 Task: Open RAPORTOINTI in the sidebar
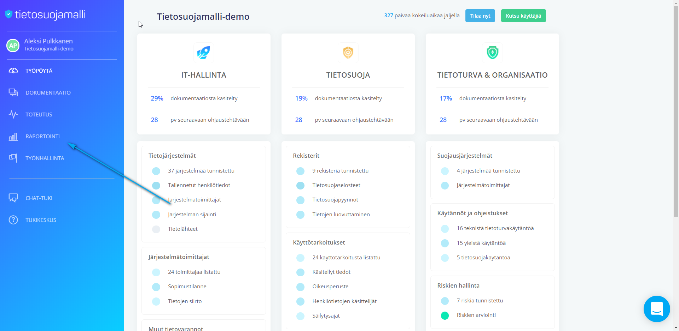43,136
